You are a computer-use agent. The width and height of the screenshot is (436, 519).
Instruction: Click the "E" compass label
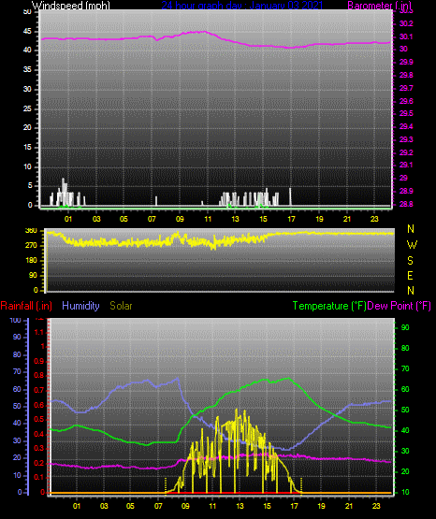tap(410, 275)
